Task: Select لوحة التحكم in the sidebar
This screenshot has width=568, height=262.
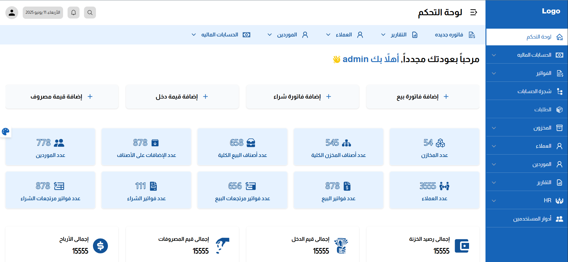Action: pyautogui.click(x=527, y=37)
